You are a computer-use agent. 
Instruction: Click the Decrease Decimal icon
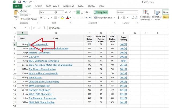pos(136,17)
